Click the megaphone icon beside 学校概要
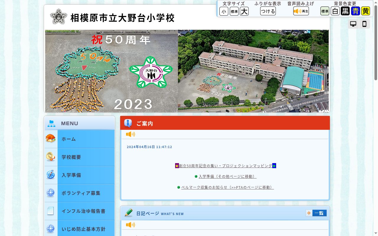The height and width of the screenshot is (236, 378). point(51,157)
